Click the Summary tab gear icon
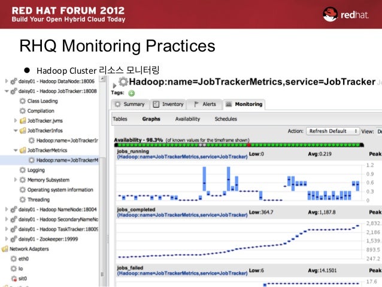 click(118, 104)
